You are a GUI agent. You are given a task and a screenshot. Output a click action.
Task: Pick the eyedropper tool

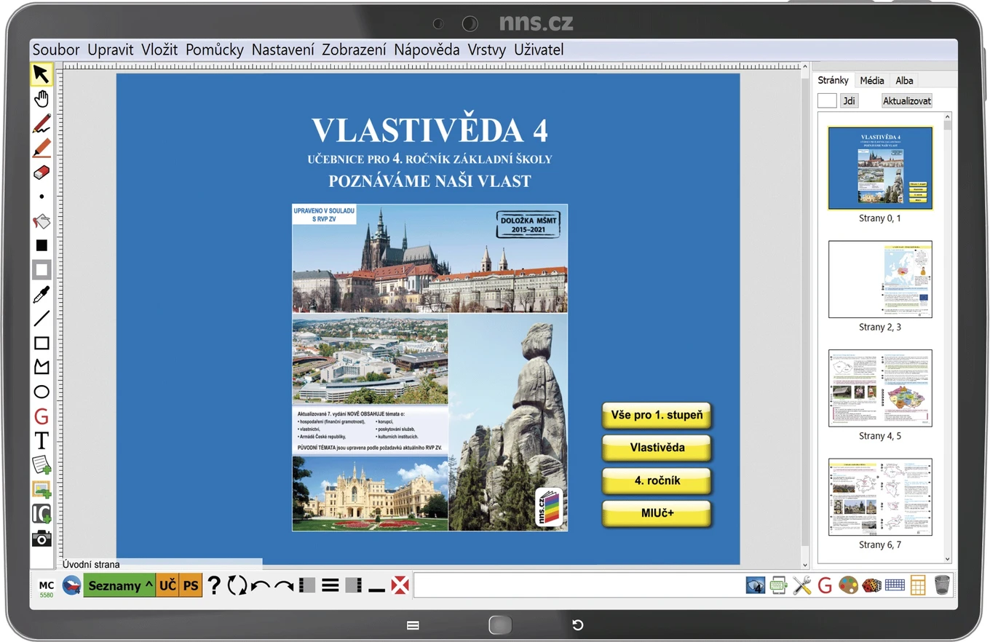click(x=41, y=294)
